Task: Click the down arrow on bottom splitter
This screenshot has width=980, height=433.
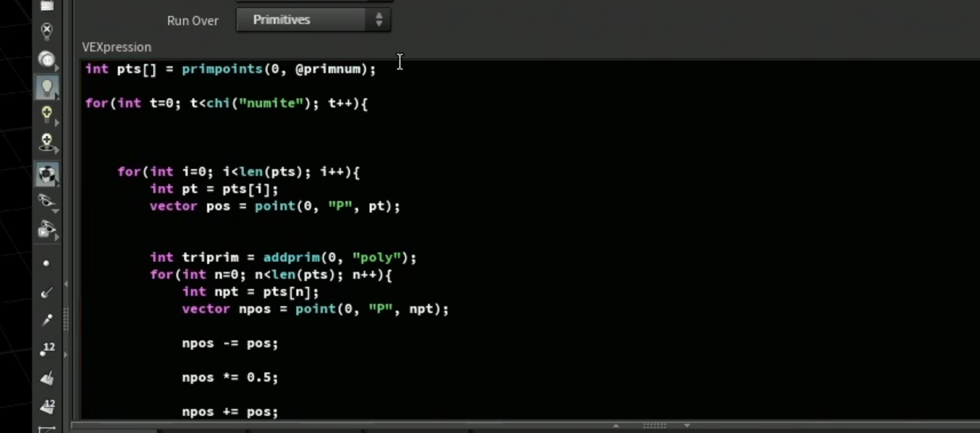Action: pos(687,426)
